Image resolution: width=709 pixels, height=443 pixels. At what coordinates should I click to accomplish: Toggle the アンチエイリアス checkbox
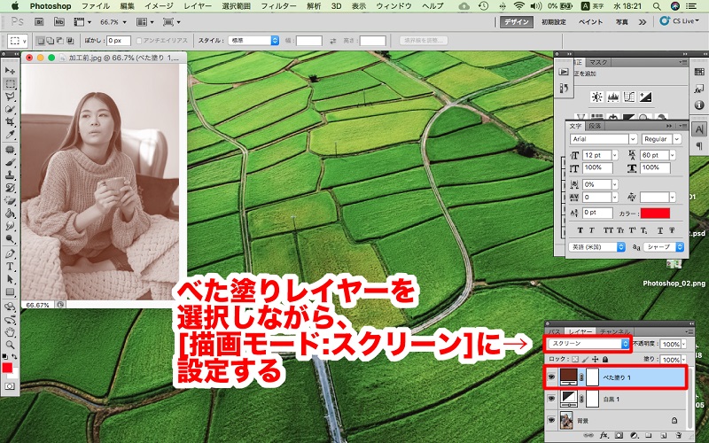click(x=139, y=41)
